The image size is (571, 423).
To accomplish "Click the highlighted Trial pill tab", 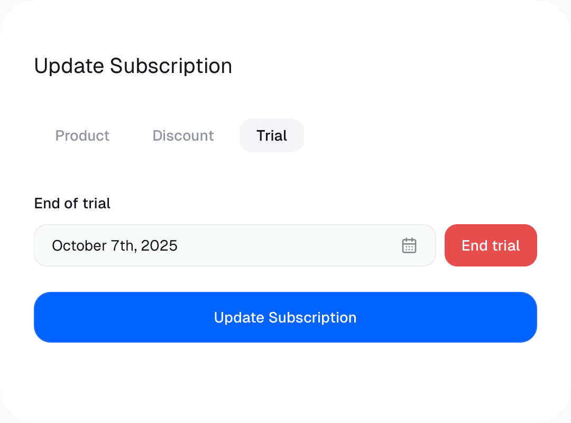I will pyautogui.click(x=272, y=135).
